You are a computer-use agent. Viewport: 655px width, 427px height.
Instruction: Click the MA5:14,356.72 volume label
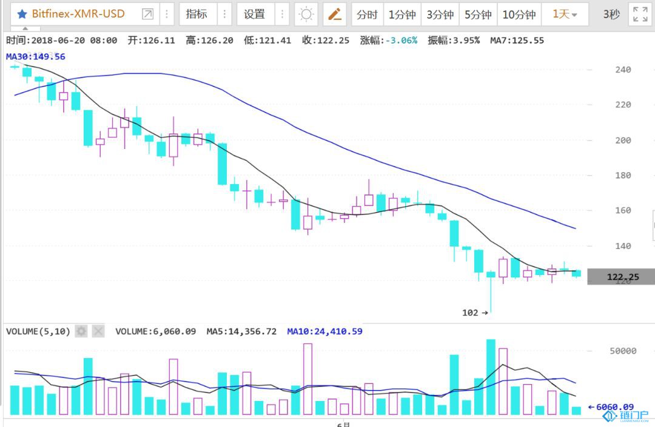[241, 331]
